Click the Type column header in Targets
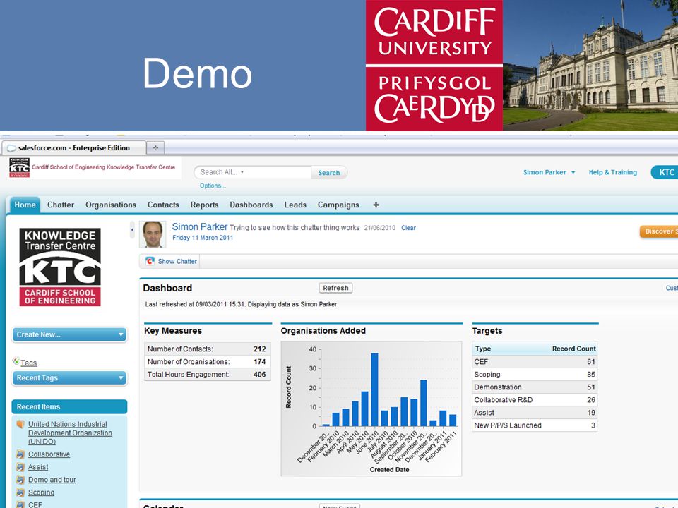Viewport: 678px width, 508px height. click(483, 349)
